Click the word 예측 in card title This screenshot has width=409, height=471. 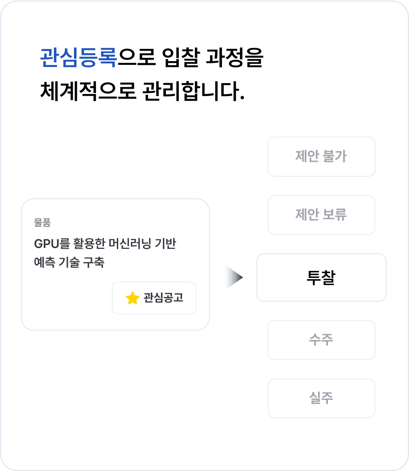(x=44, y=263)
